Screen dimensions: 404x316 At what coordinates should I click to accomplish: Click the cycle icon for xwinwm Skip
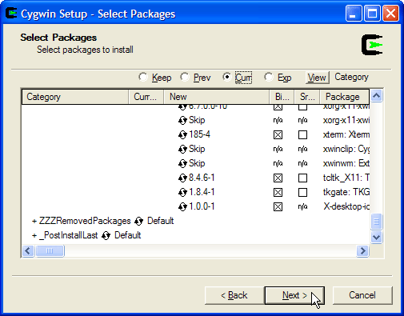tap(182, 164)
